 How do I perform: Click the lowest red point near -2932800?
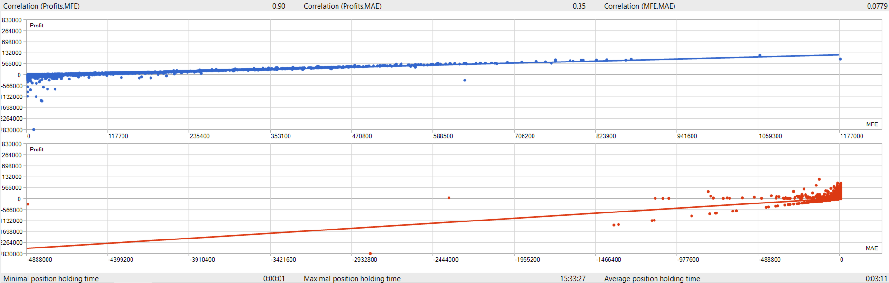click(370, 254)
